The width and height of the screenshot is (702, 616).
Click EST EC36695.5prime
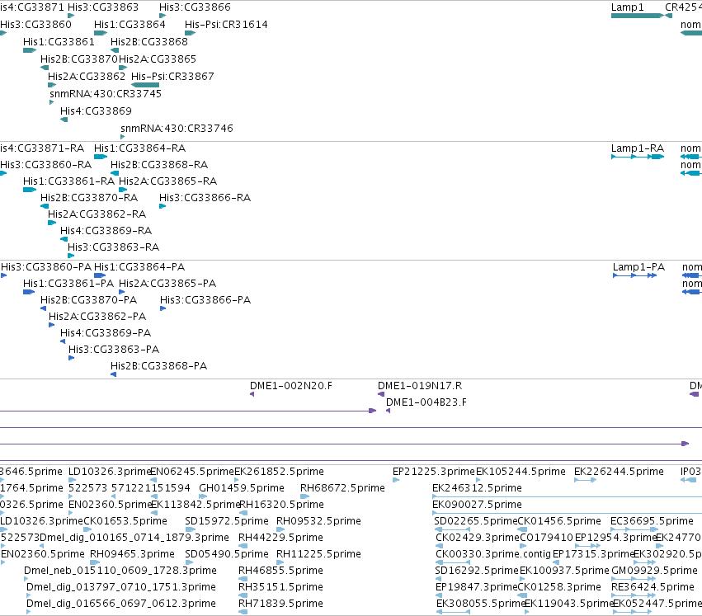click(x=652, y=521)
